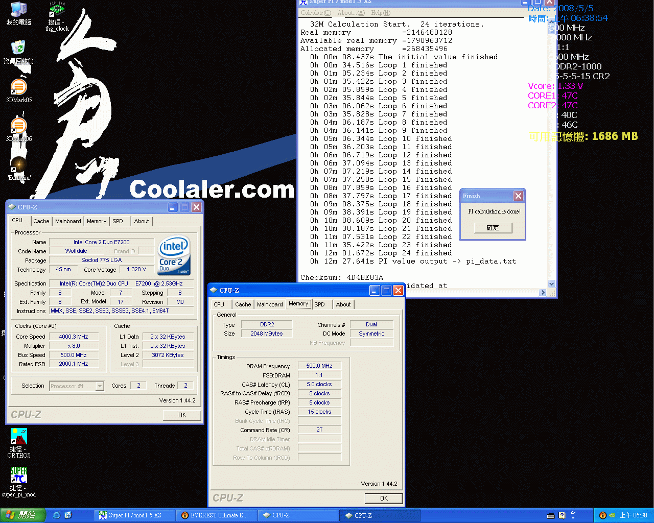Screen dimensions: 654x523
Task: Open Mainboard tab in left CPU-Z window
Action: [x=68, y=221]
